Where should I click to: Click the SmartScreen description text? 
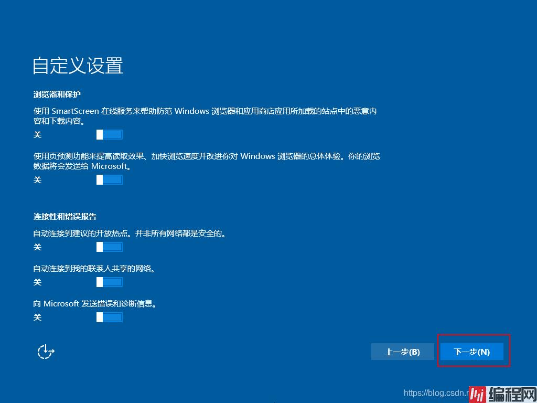(x=205, y=111)
